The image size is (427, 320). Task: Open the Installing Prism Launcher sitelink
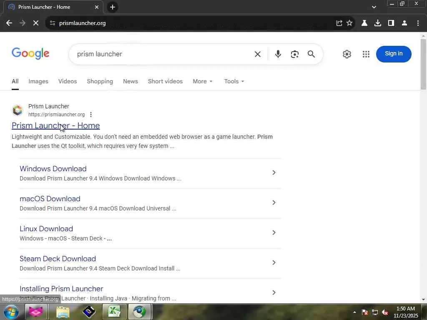[61, 289]
